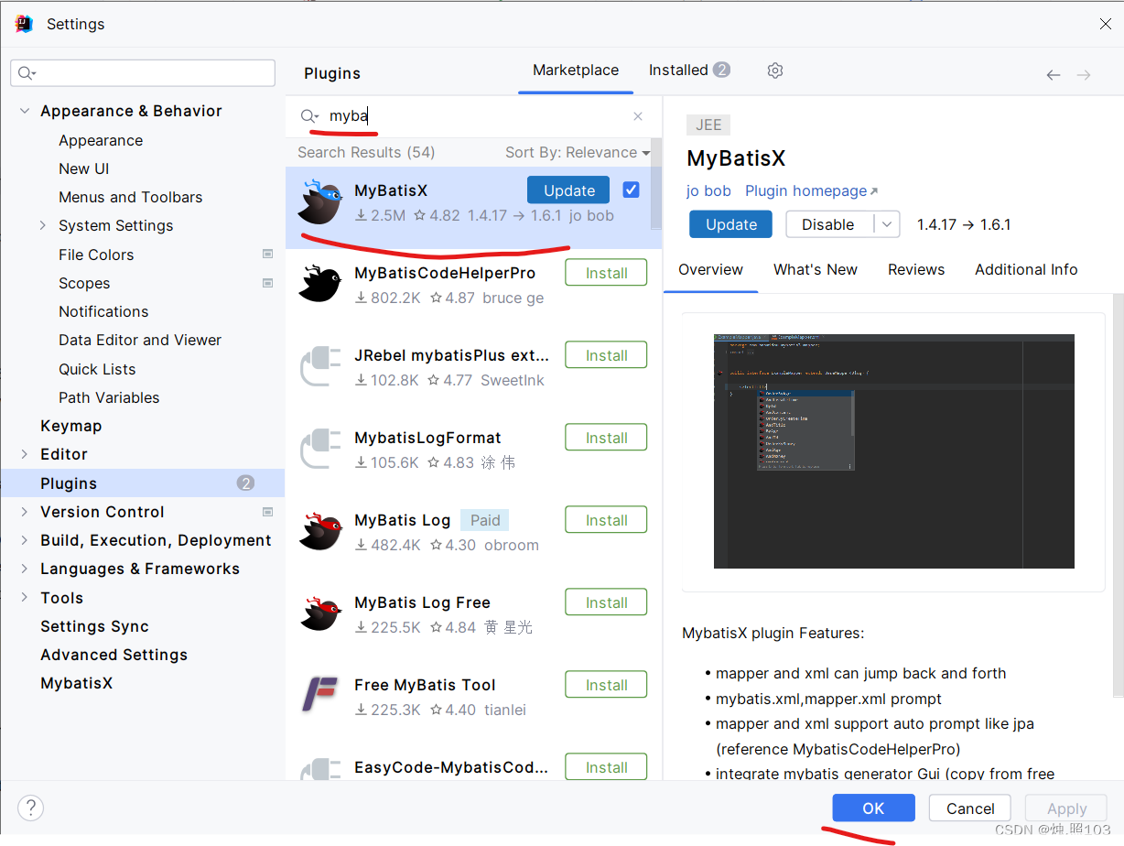The height and width of the screenshot is (846, 1124).
Task: Switch to the Marketplace tab
Action: [x=576, y=70]
